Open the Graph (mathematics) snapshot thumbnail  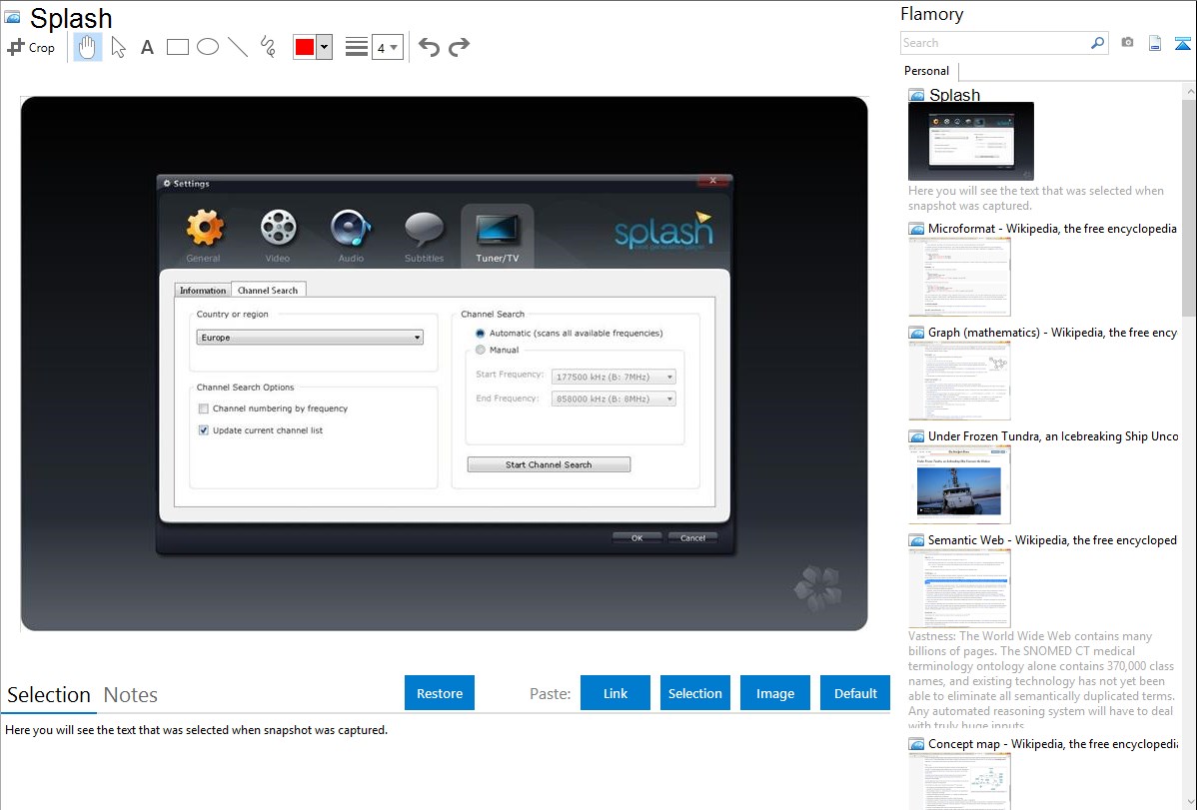pyautogui.click(x=959, y=381)
